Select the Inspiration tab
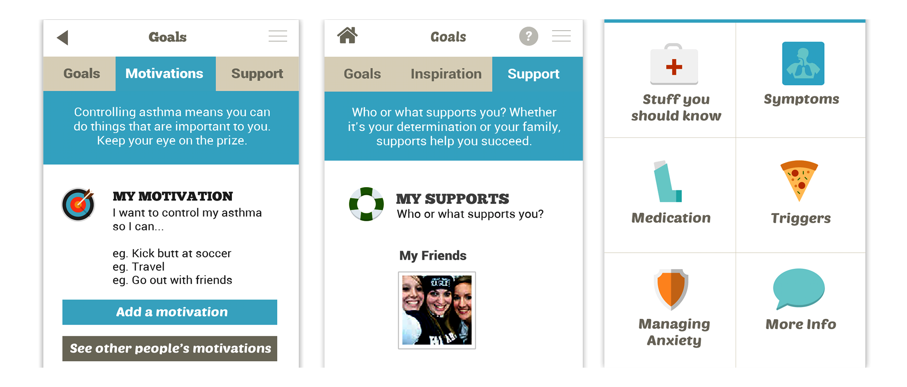 click(x=446, y=74)
